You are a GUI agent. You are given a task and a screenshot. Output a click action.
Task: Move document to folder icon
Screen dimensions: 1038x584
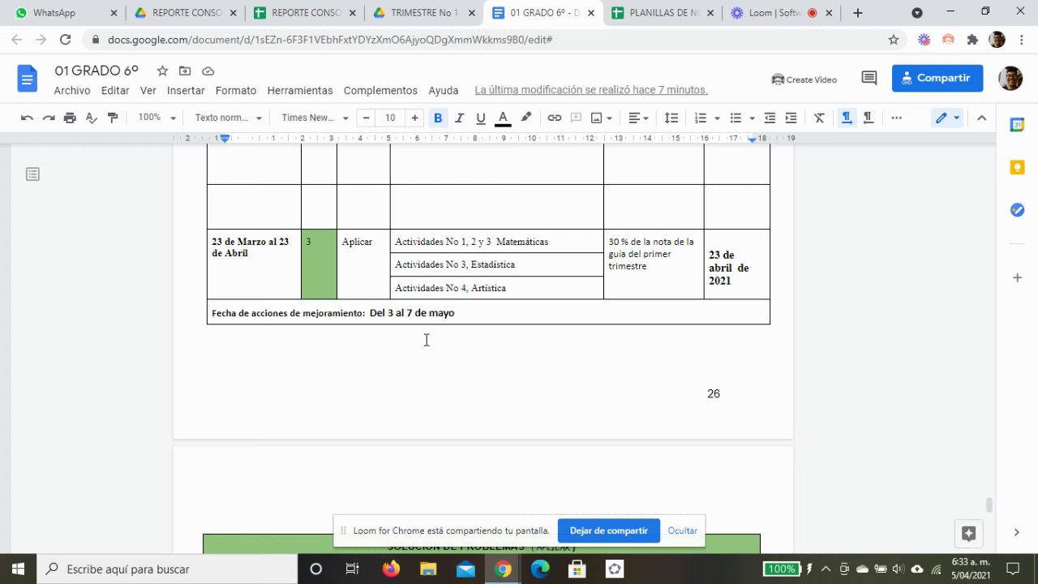click(x=185, y=71)
